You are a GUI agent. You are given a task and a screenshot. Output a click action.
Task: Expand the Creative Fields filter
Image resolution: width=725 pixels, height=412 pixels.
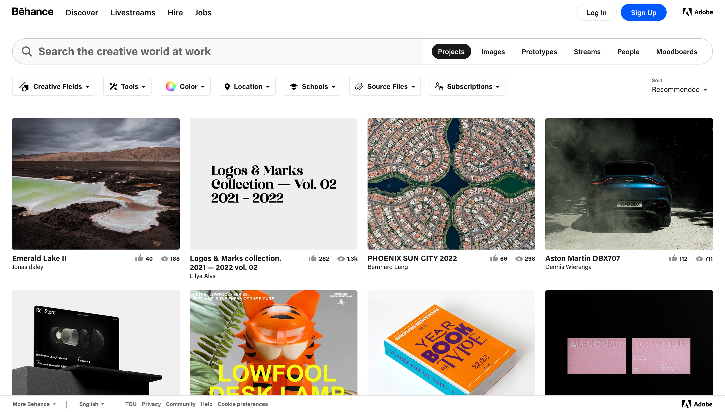pyautogui.click(x=53, y=86)
